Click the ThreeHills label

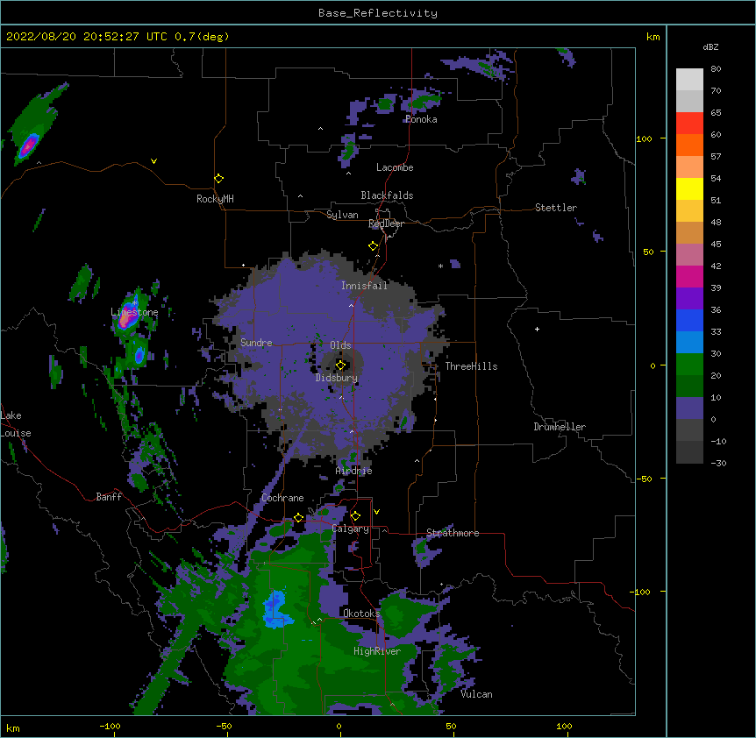coord(471,366)
